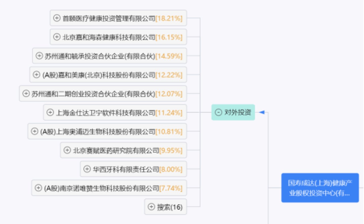Click plus icon beside (A股)南京诺唯赞生物科技股份有限公司
The image size is (364, 224).
(x=38, y=188)
